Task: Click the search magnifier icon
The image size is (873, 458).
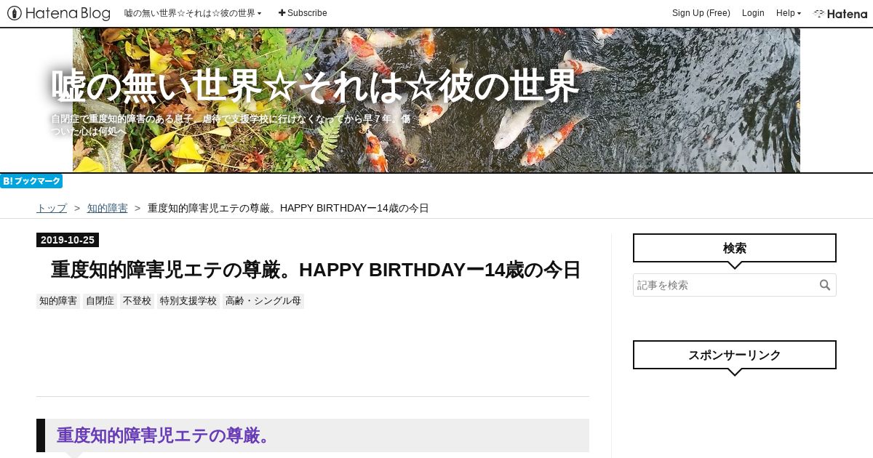Action: click(825, 285)
